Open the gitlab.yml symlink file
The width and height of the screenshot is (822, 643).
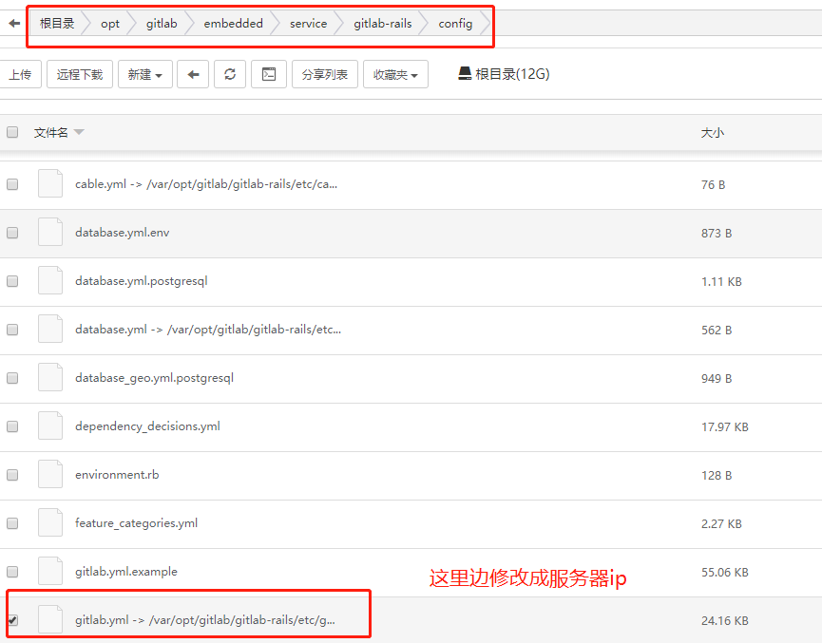pos(205,620)
